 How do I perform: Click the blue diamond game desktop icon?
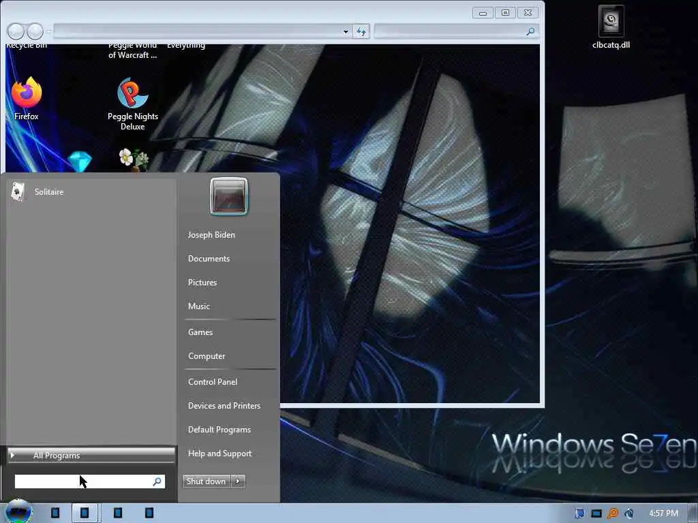pos(80,161)
